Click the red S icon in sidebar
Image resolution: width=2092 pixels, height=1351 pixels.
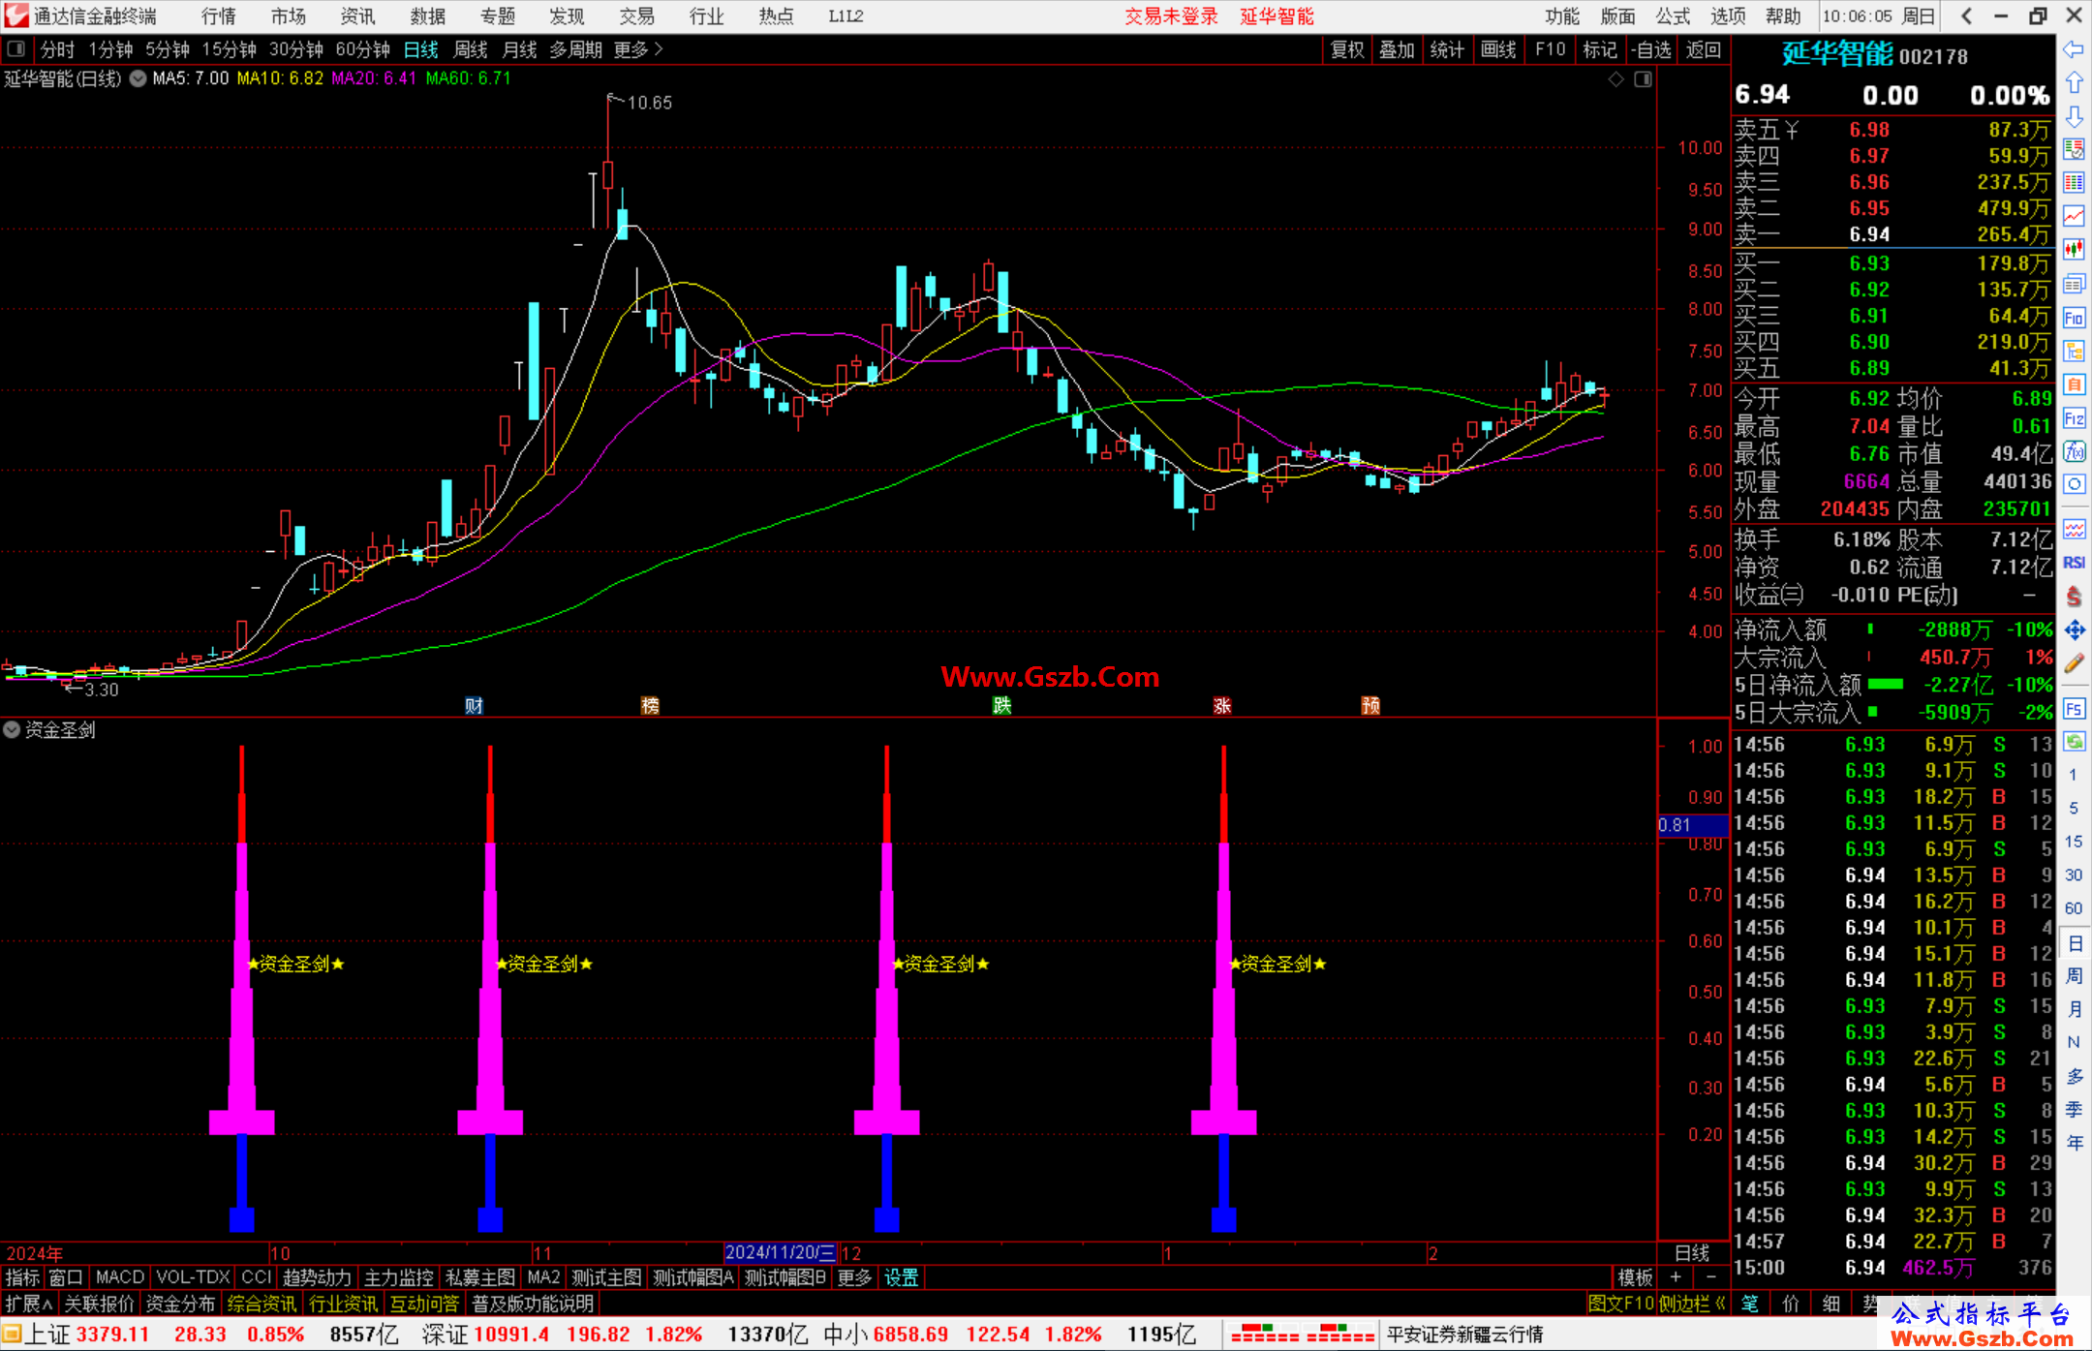(2074, 597)
